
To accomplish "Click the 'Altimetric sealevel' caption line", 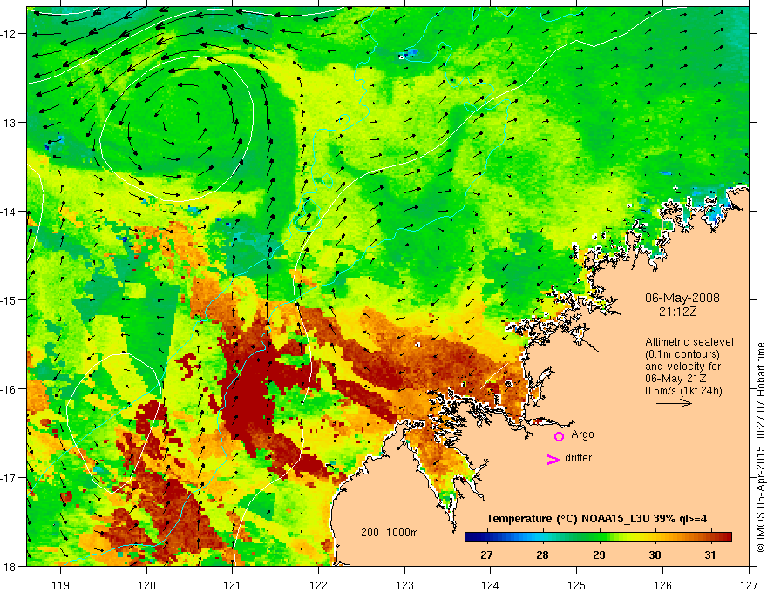I will click(689, 342).
